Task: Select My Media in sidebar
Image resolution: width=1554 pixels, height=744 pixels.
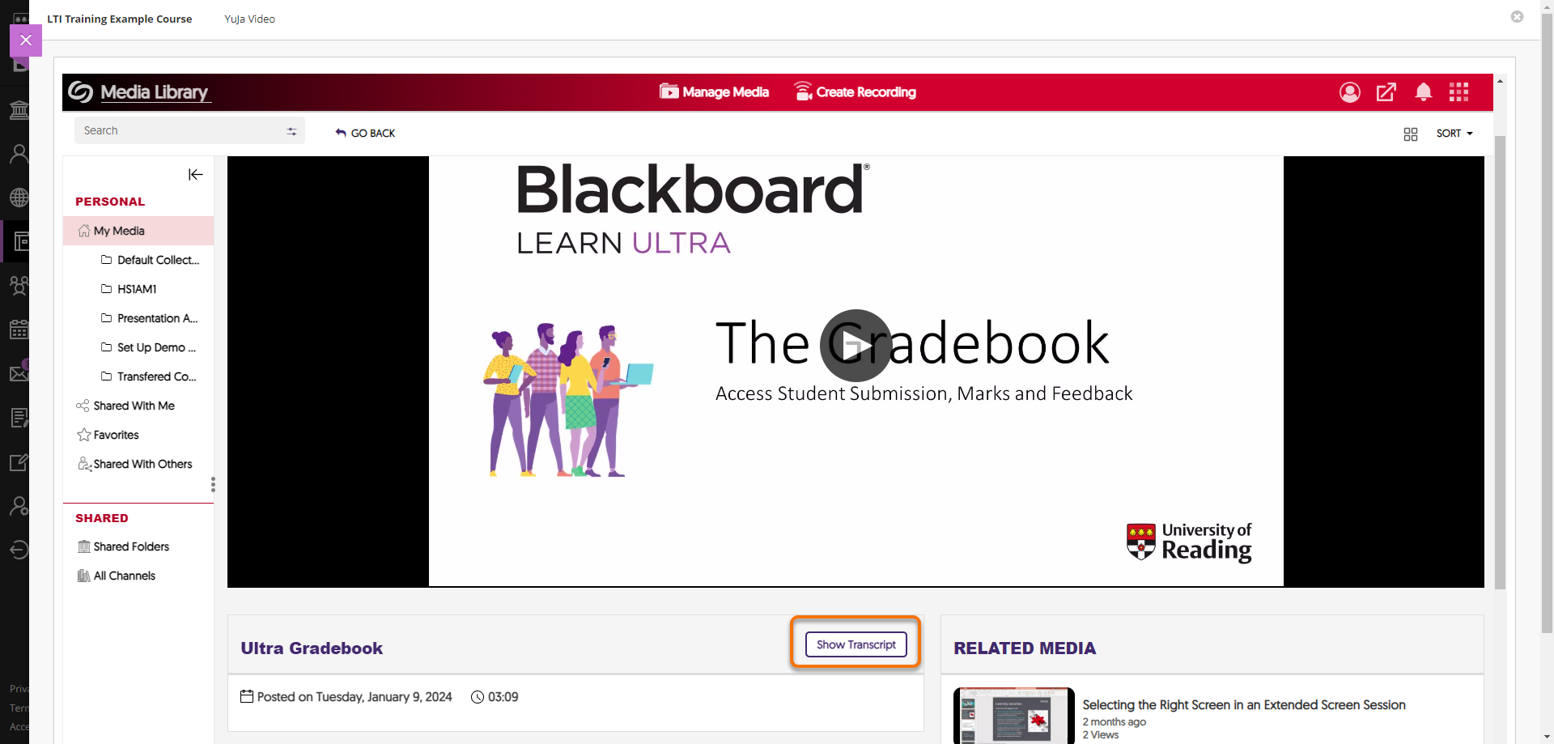Action: (119, 231)
